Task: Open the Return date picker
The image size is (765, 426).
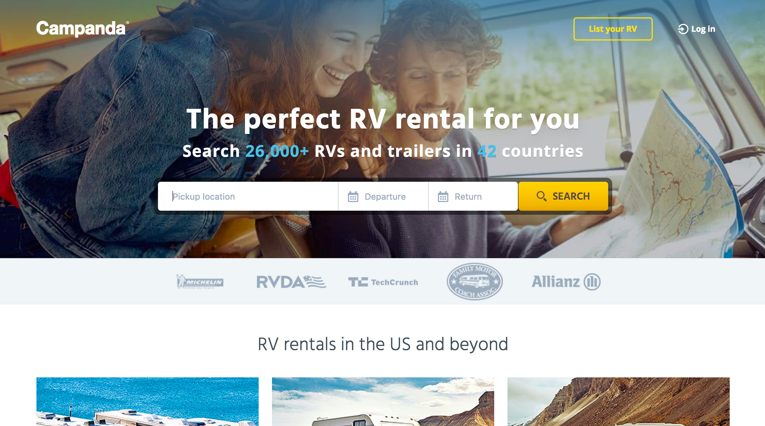Action: (x=473, y=197)
